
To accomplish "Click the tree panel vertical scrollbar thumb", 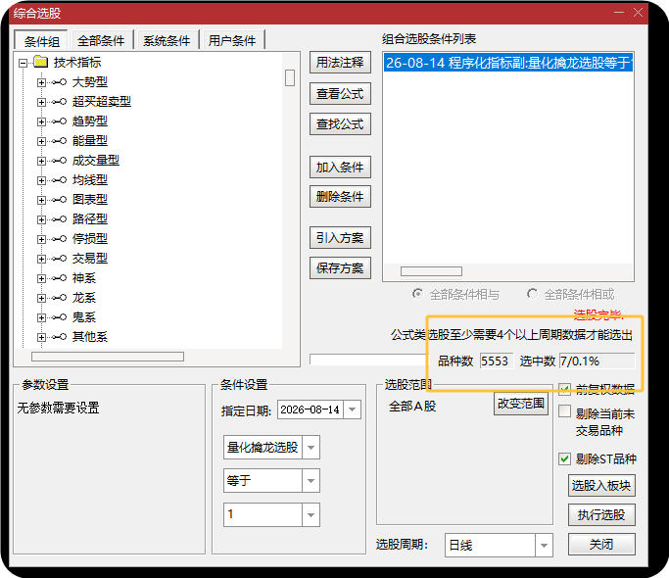I will (x=290, y=77).
